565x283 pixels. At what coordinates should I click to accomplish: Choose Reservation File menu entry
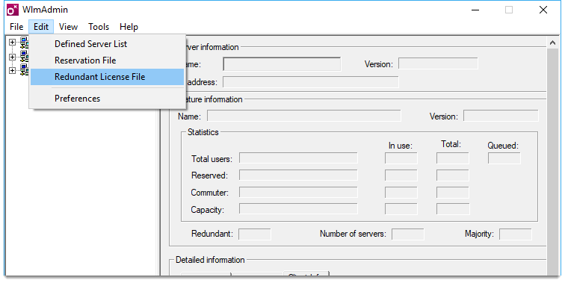(x=108, y=60)
